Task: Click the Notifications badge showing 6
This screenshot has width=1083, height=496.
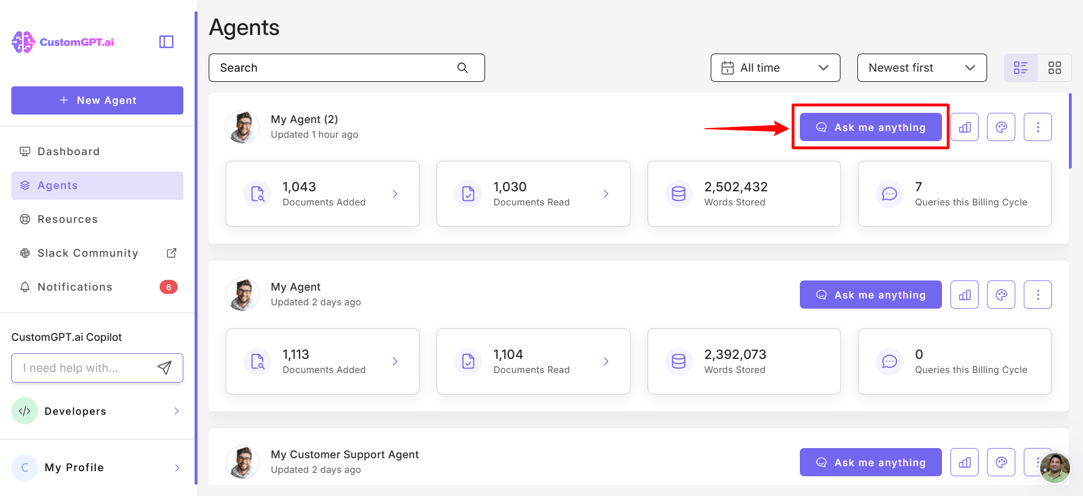Action: click(x=169, y=287)
